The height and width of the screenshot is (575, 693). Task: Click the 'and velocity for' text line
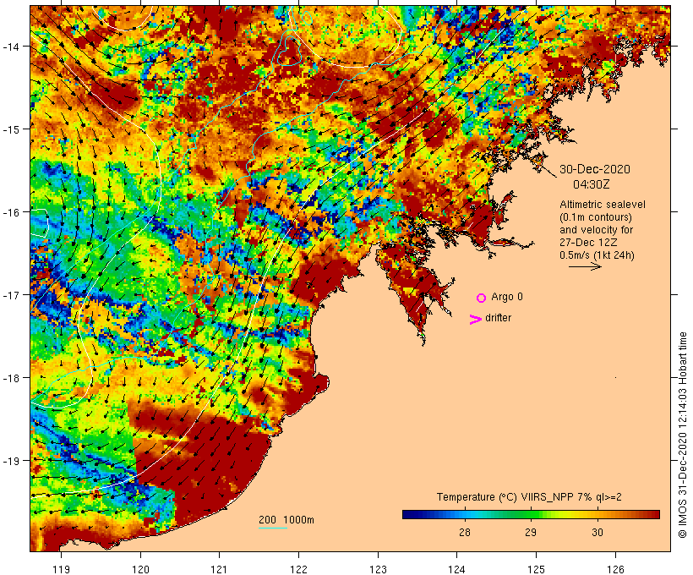pos(596,229)
